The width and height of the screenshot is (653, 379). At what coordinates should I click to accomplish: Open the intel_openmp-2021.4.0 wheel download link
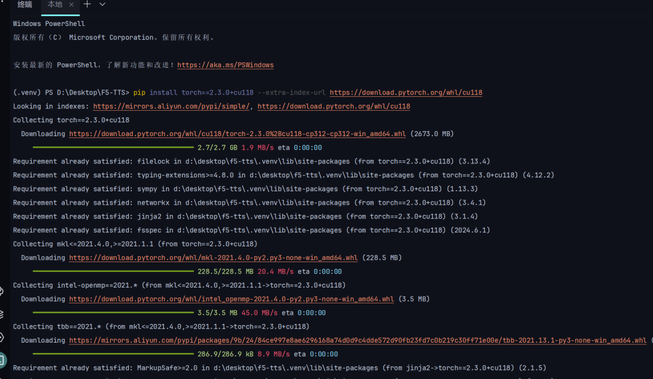(231, 299)
